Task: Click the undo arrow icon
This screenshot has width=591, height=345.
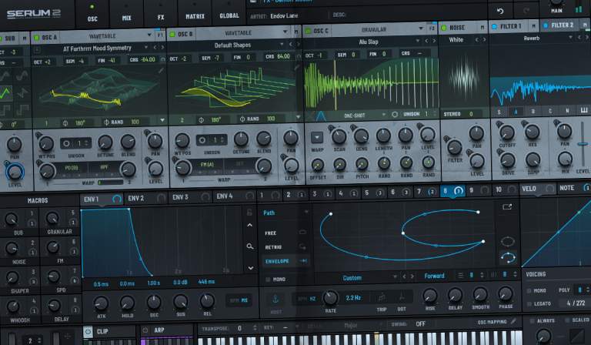Action: tap(500, 12)
